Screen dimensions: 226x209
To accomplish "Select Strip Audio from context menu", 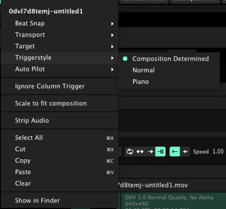I will 32,121.
